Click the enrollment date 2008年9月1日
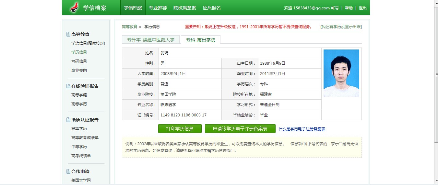438x185 pixels. (x=173, y=74)
